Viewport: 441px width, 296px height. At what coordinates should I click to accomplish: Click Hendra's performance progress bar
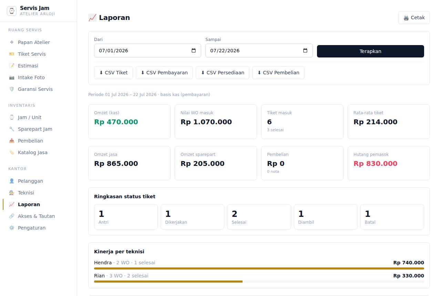(259, 268)
